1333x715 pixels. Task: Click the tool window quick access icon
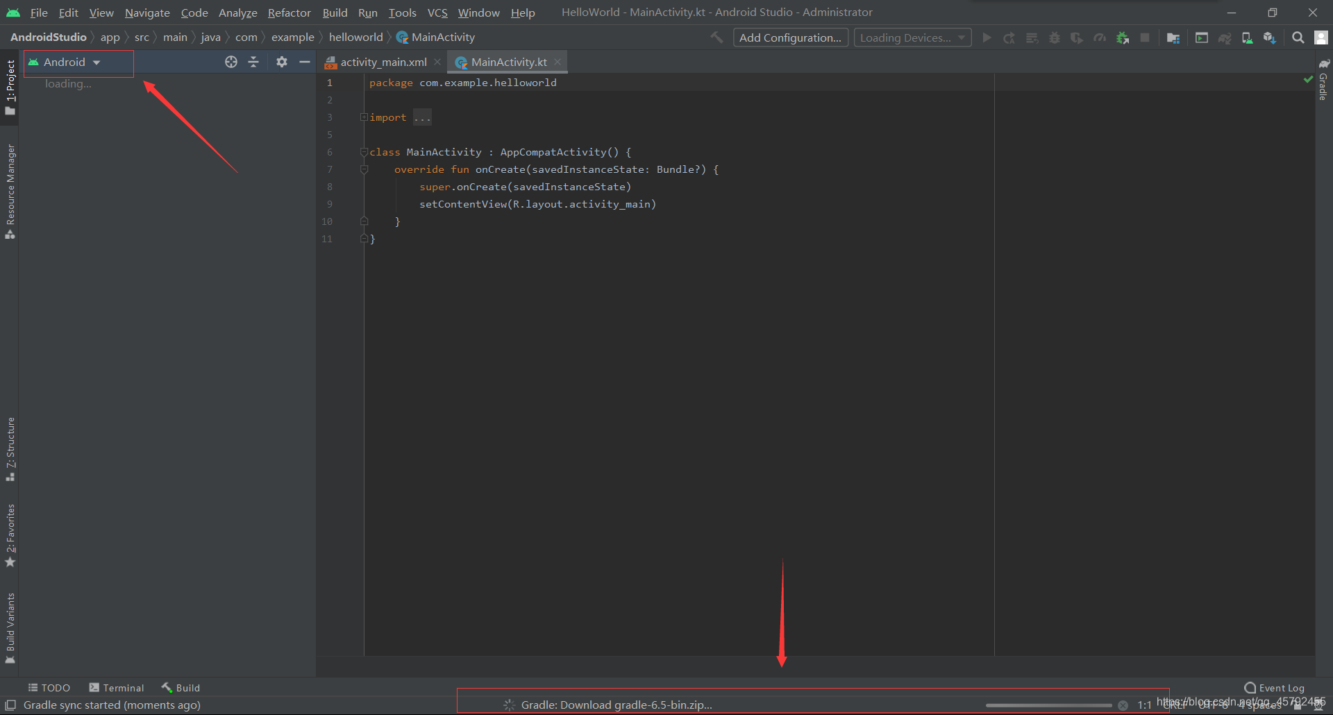coord(10,705)
